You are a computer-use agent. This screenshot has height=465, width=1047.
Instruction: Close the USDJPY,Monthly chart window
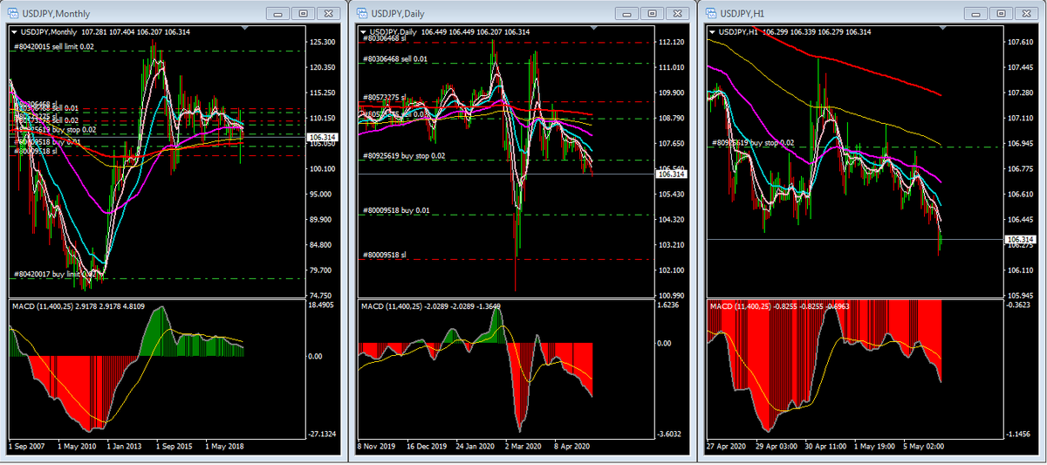tap(328, 13)
